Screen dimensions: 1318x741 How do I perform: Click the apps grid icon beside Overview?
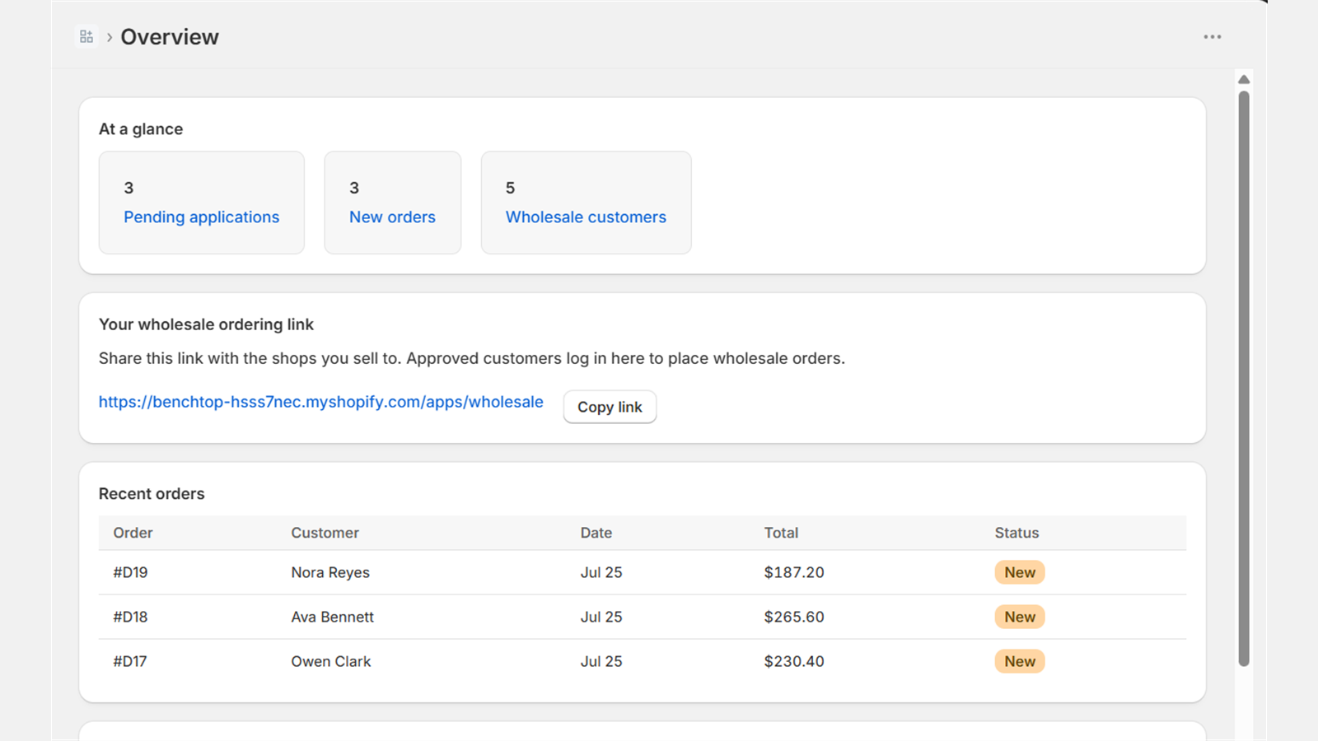point(86,37)
